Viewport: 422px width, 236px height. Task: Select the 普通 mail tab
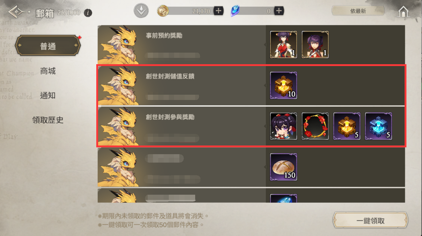pyautogui.click(x=48, y=46)
